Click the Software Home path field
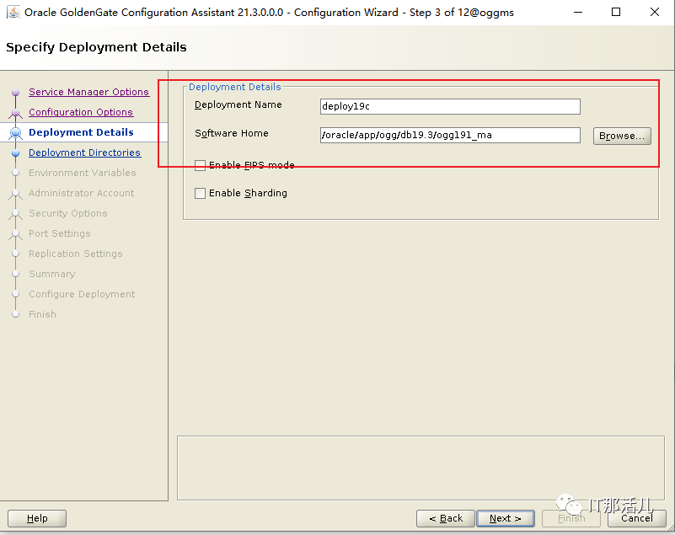 [x=450, y=135]
